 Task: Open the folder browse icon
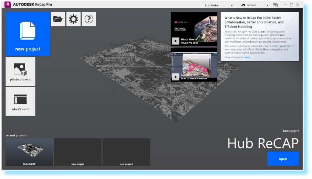coord(58,19)
